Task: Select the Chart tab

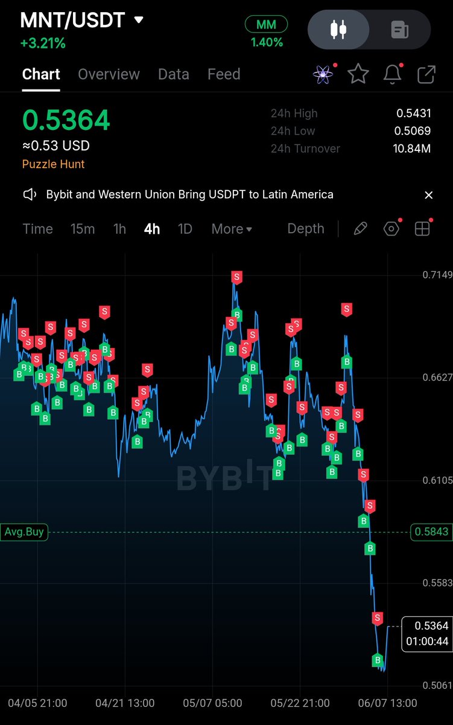Action: (41, 74)
